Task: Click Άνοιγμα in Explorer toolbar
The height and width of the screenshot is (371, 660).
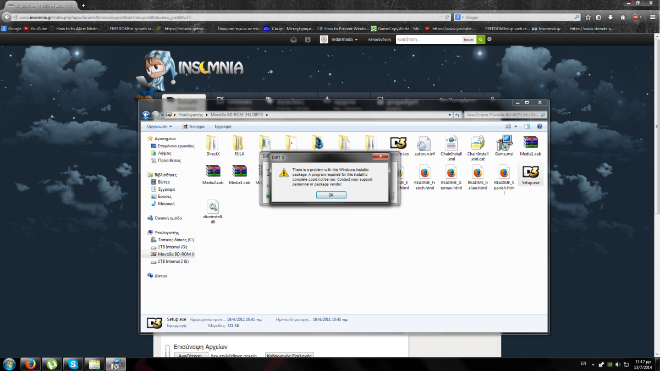Action: [x=194, y=126]
